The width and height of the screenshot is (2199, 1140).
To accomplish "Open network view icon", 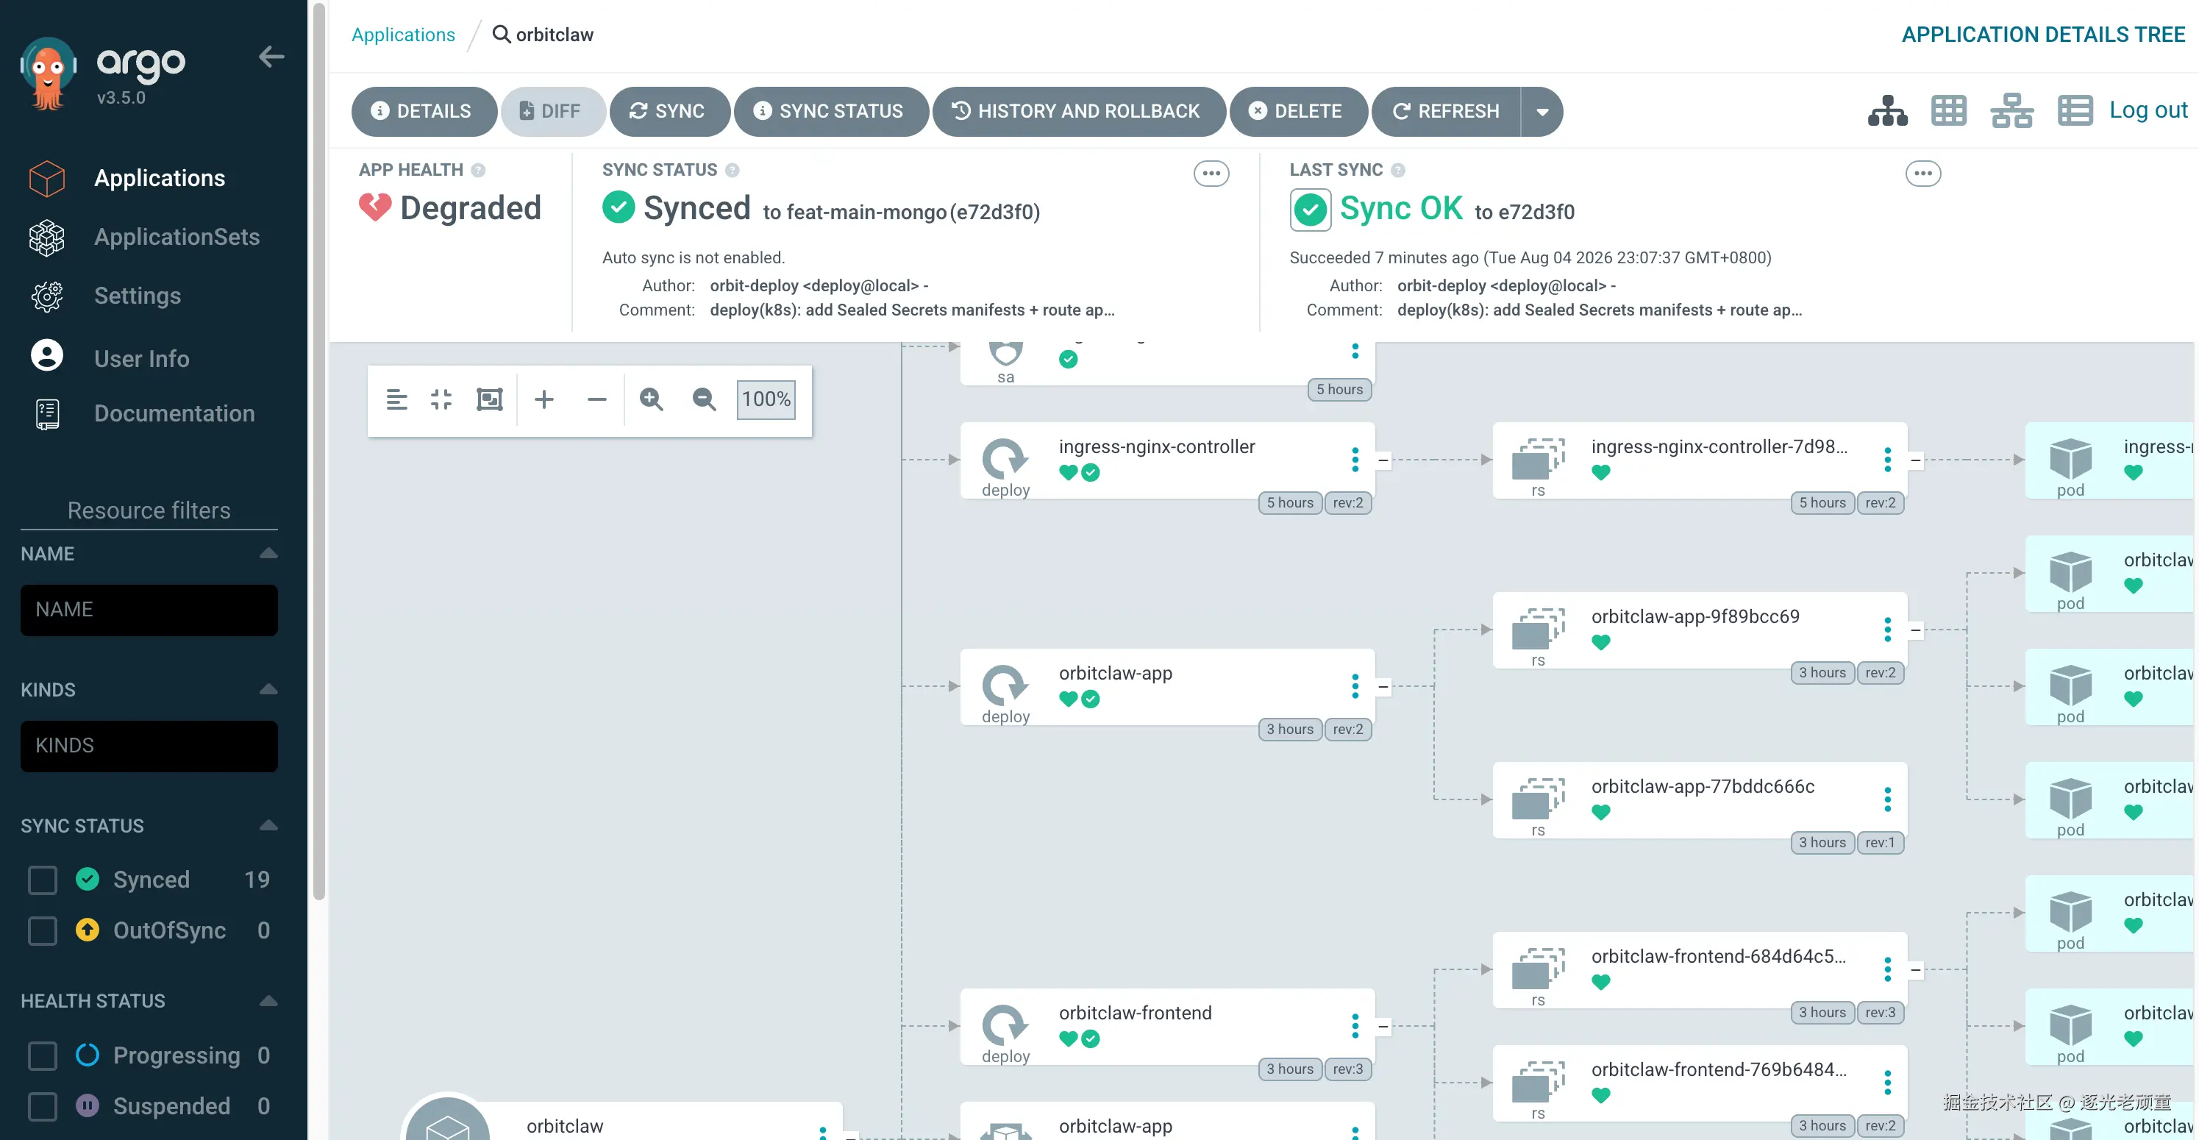I will [x=2011, y=111].
